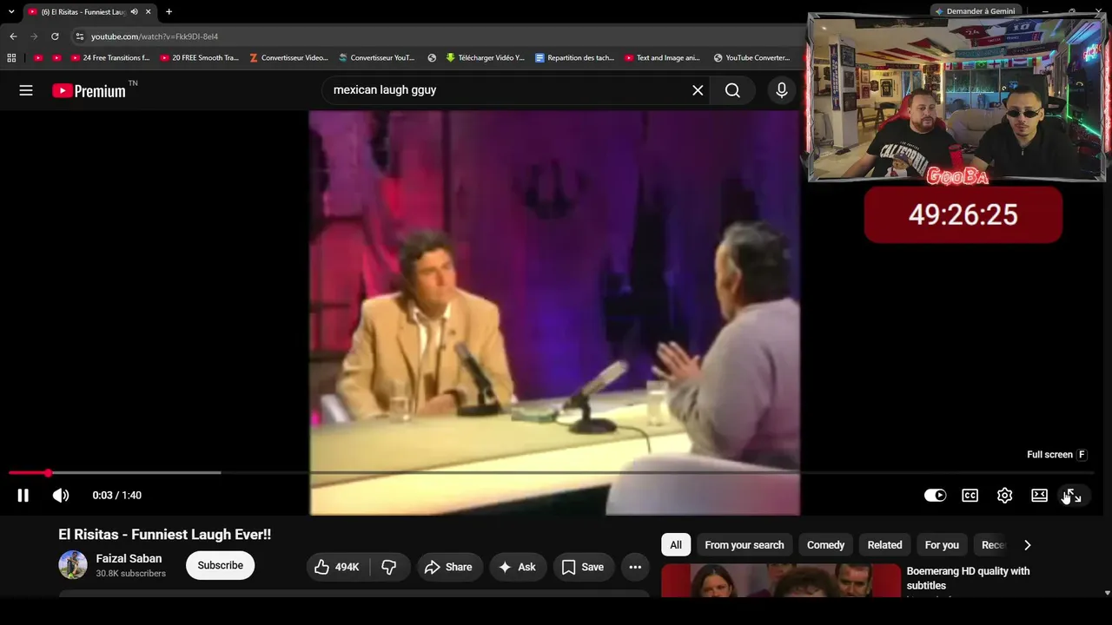
Task: Open the YouTube Converter bookmark
Action: (x=751, y=58)
